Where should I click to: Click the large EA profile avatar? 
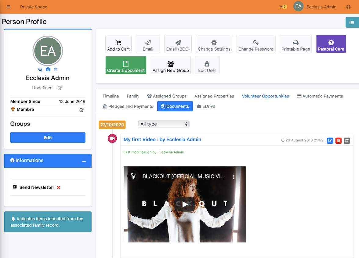pos(48,51)
